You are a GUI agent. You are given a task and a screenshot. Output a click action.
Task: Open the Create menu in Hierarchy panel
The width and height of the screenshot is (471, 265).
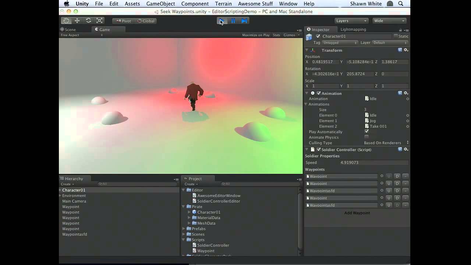pos(67,184)
